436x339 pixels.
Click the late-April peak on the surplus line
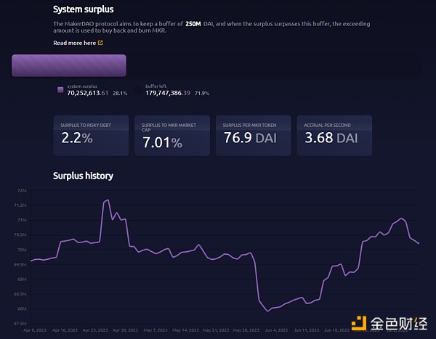[x=108, y=200]
